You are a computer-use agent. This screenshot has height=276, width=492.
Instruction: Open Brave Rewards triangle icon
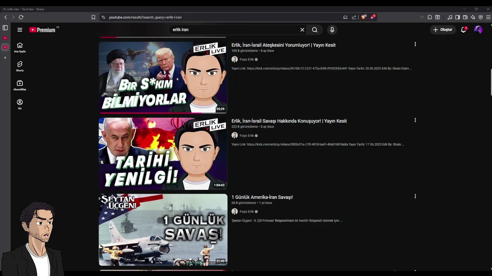(x=372, y=17)
